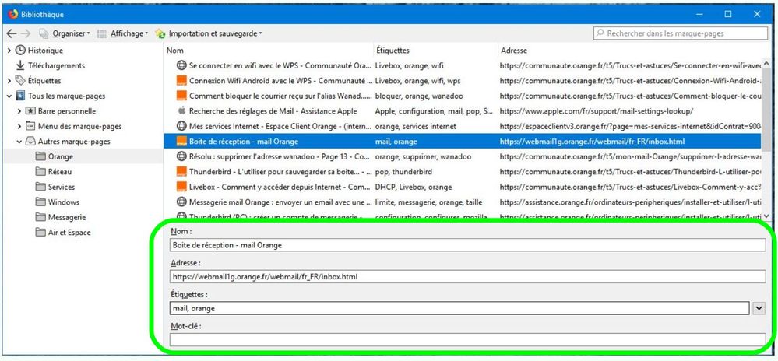Click the Barre personnelle star icon
The height and width of the screenshot is (361, 778).
(x=30, y=111)
